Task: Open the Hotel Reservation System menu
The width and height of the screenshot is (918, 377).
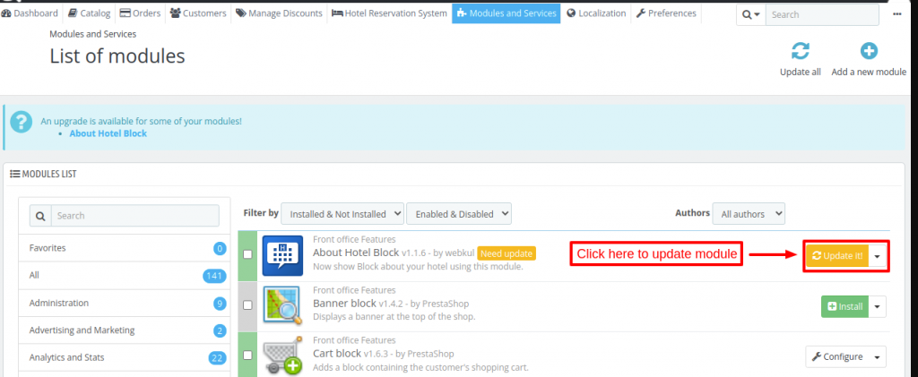Action: (x=389, y=13)
